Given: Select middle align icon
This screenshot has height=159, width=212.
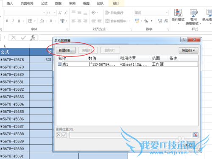Looking at the screenshot, I should [x=79, y=13].
